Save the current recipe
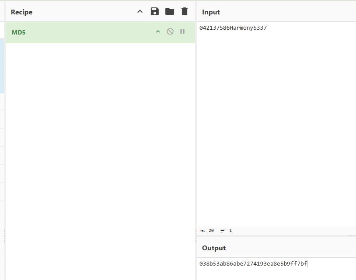This screenshot has height=280, width=356. point(155,12)
